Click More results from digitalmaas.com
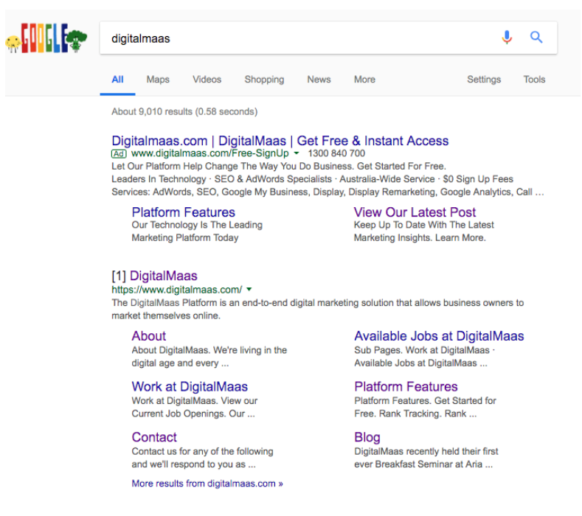The image size is (582, 516). click(207, 484)
